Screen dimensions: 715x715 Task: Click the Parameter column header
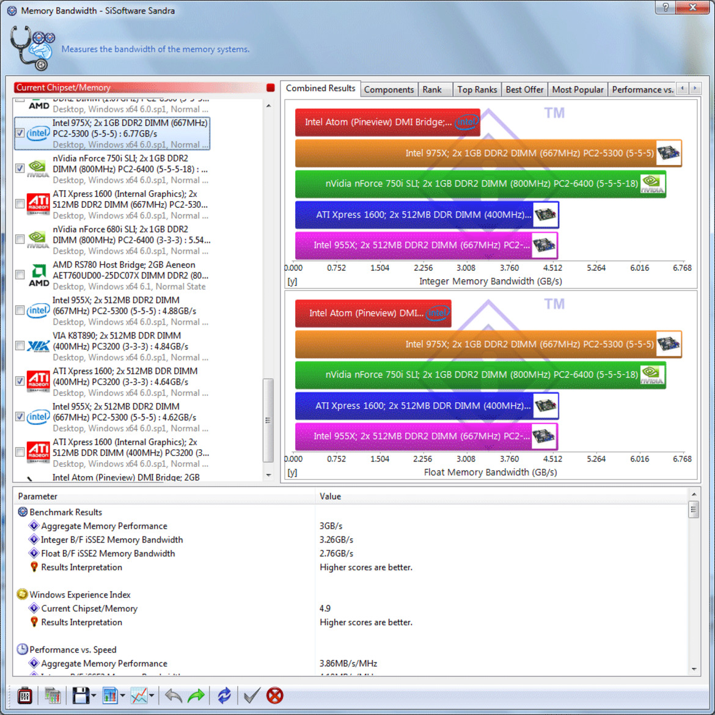point(164,496)
